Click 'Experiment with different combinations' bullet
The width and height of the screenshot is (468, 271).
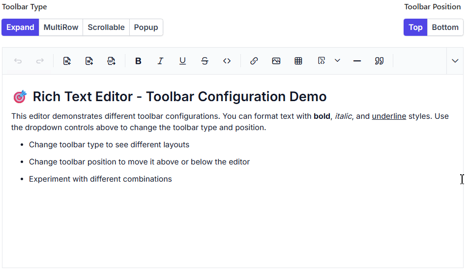point(100,179)
